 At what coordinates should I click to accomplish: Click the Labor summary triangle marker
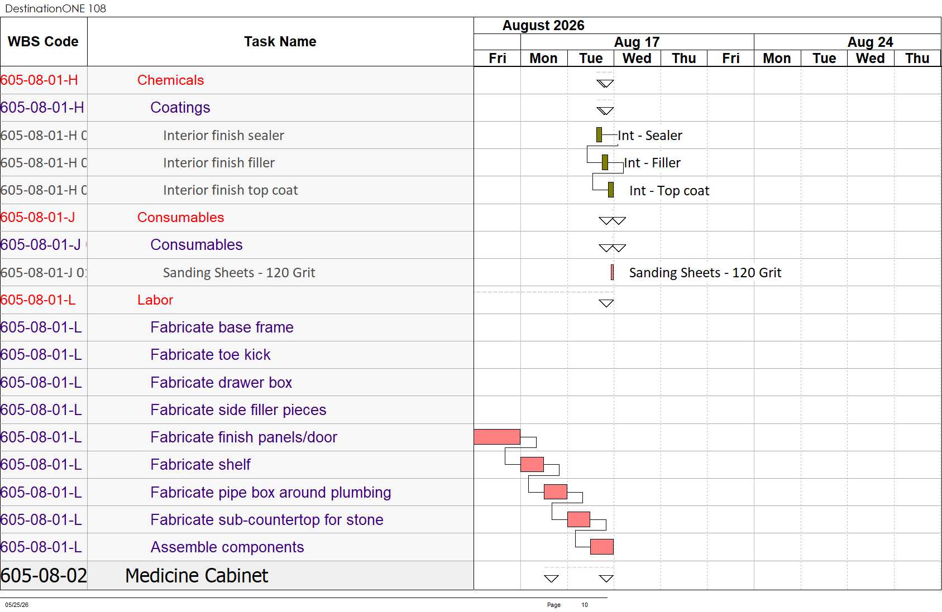(x=606, y=303)
